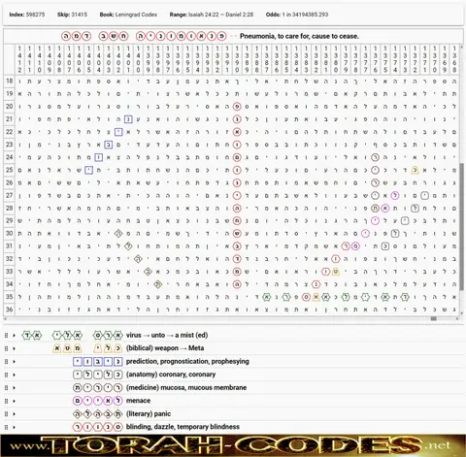The width and height of the screenshot is (466, 457).
Task: Expand the biblical weapon term entry arrow
Action: point(14,348)
